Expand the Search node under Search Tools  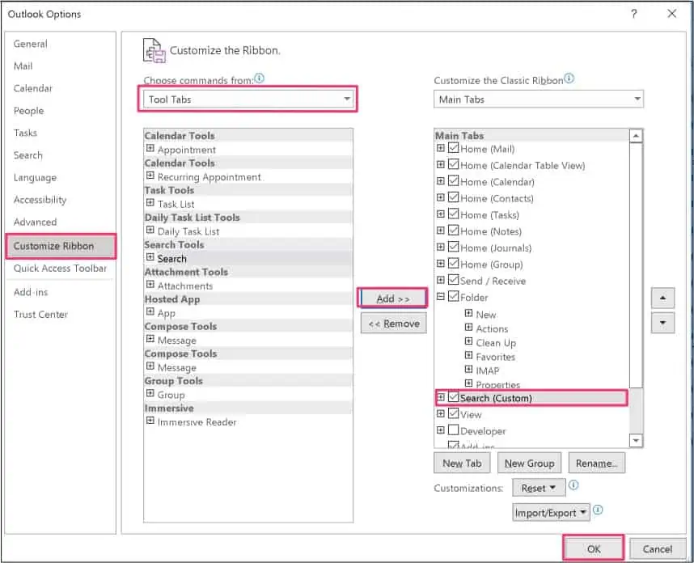coord(150,257)
